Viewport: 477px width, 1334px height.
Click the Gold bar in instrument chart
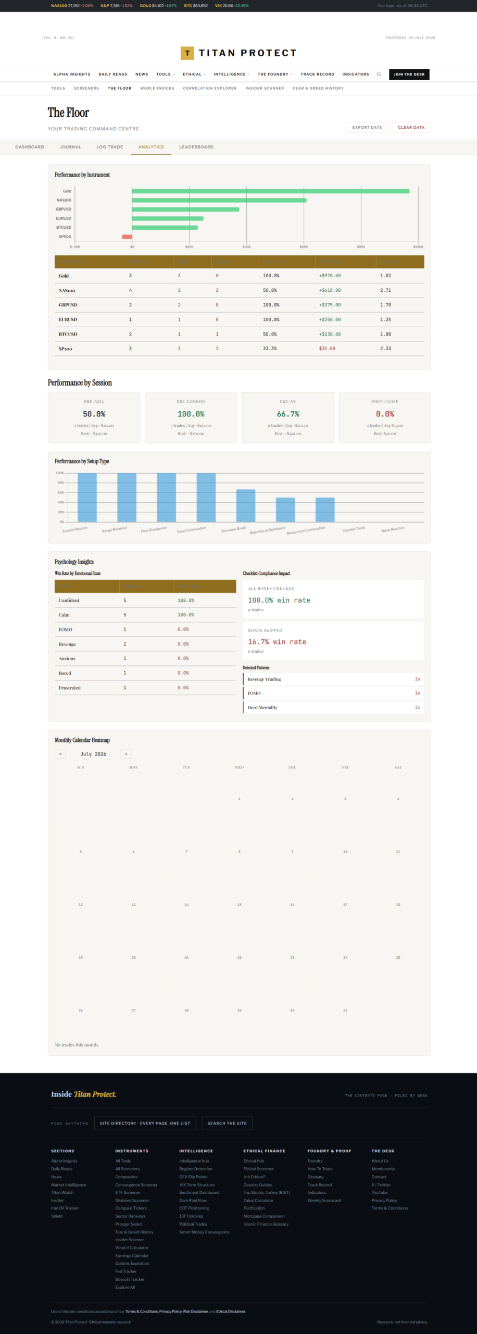(271, 191)
